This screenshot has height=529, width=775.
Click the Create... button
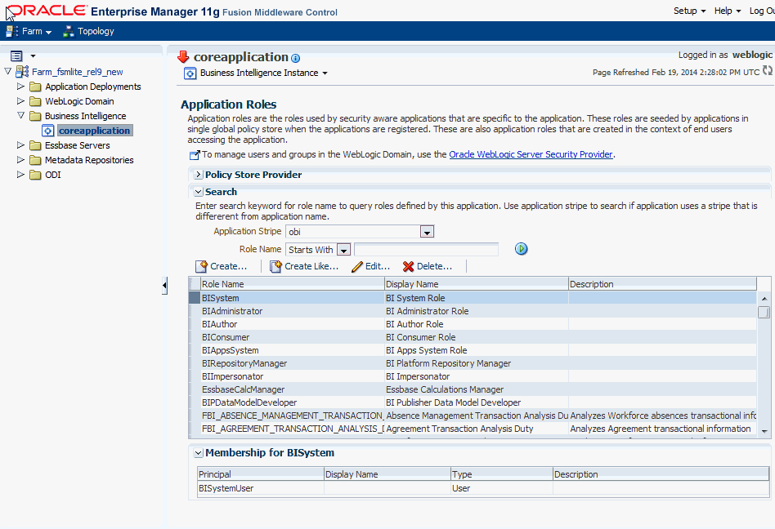(x=222, y=266)
